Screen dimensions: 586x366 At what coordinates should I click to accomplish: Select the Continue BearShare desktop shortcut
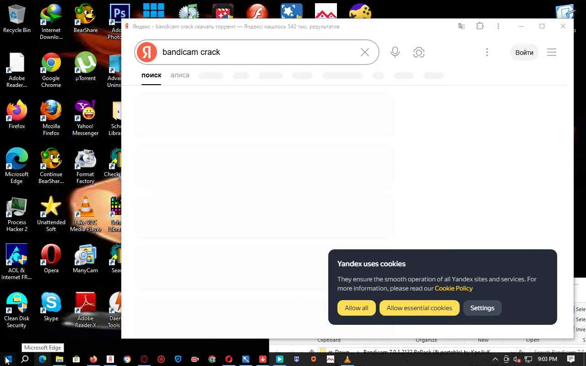pos(51,167)
